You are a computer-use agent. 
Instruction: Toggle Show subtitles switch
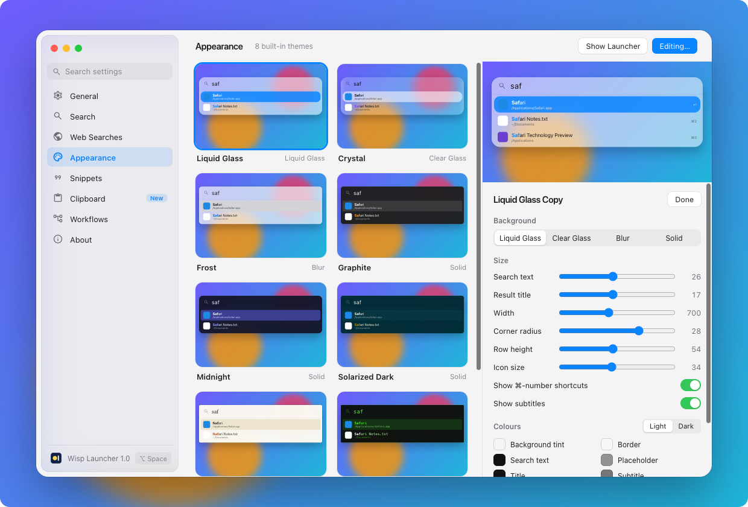(691, 403)
